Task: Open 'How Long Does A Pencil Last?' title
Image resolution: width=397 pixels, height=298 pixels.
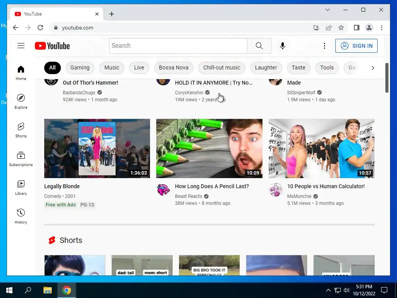Action: [x=212, y=186]
